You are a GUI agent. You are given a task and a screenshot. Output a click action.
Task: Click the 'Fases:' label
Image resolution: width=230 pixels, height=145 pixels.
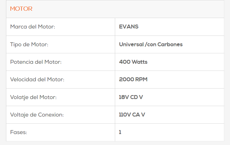[x=18, y=132]
